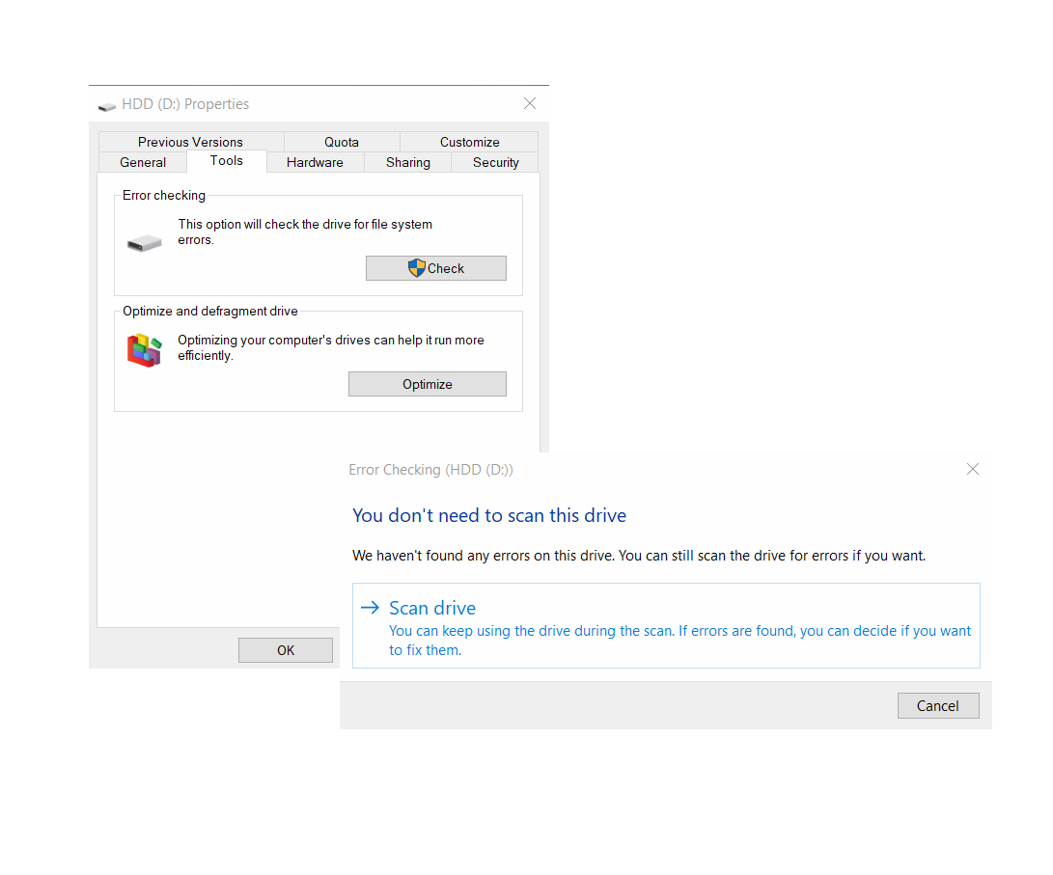Screen dimensions: 1053x875
Task: Click the Check button for error checking
Action: pyautogui.click(x=436, y=268)
